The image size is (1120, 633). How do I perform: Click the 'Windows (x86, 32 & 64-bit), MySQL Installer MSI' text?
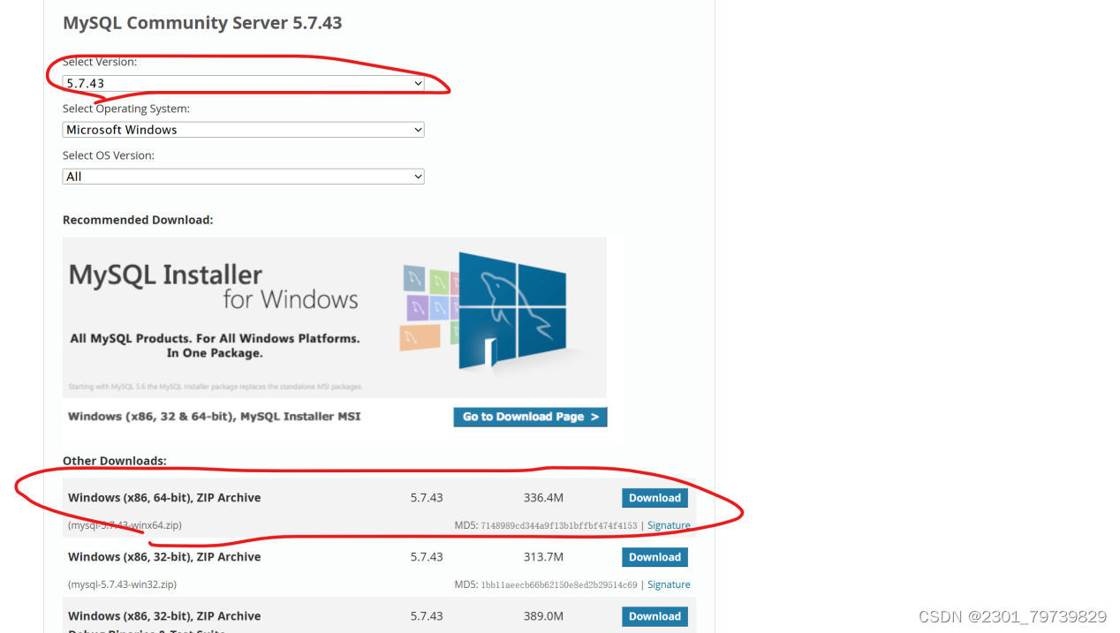214,417
